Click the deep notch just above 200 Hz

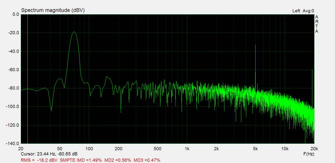[x=121, y=112]
